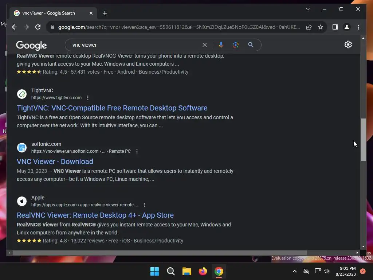
Task: Click the 'TightVNC' site name text
Action: coord(42,90)
